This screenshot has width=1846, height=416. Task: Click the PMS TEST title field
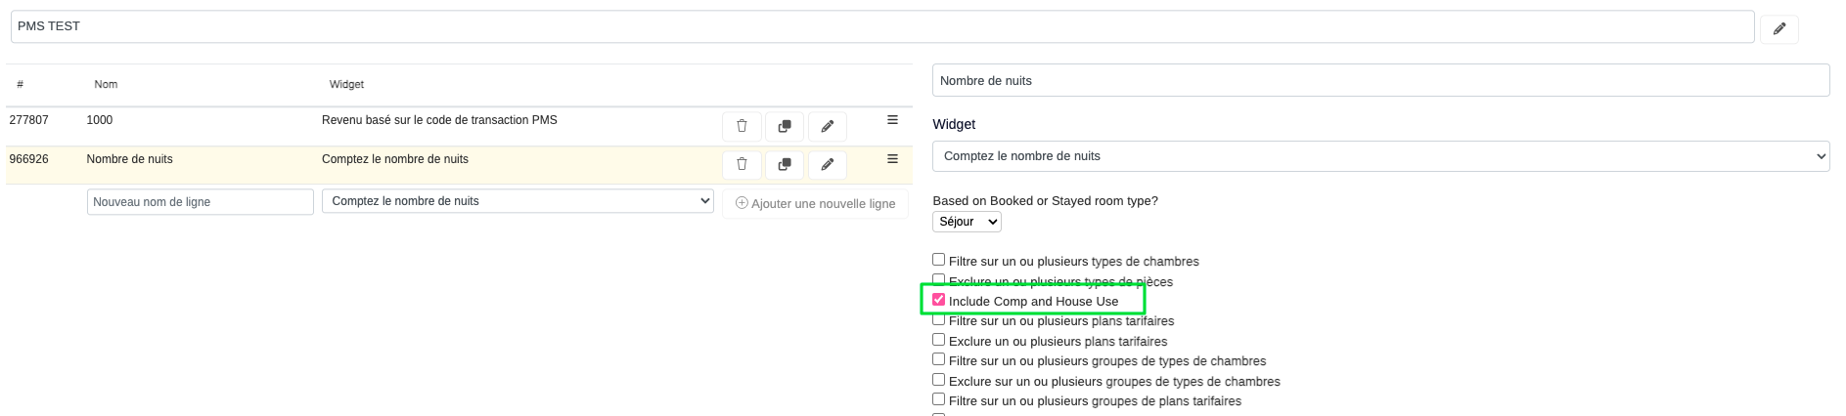click(x=880, y=26)
